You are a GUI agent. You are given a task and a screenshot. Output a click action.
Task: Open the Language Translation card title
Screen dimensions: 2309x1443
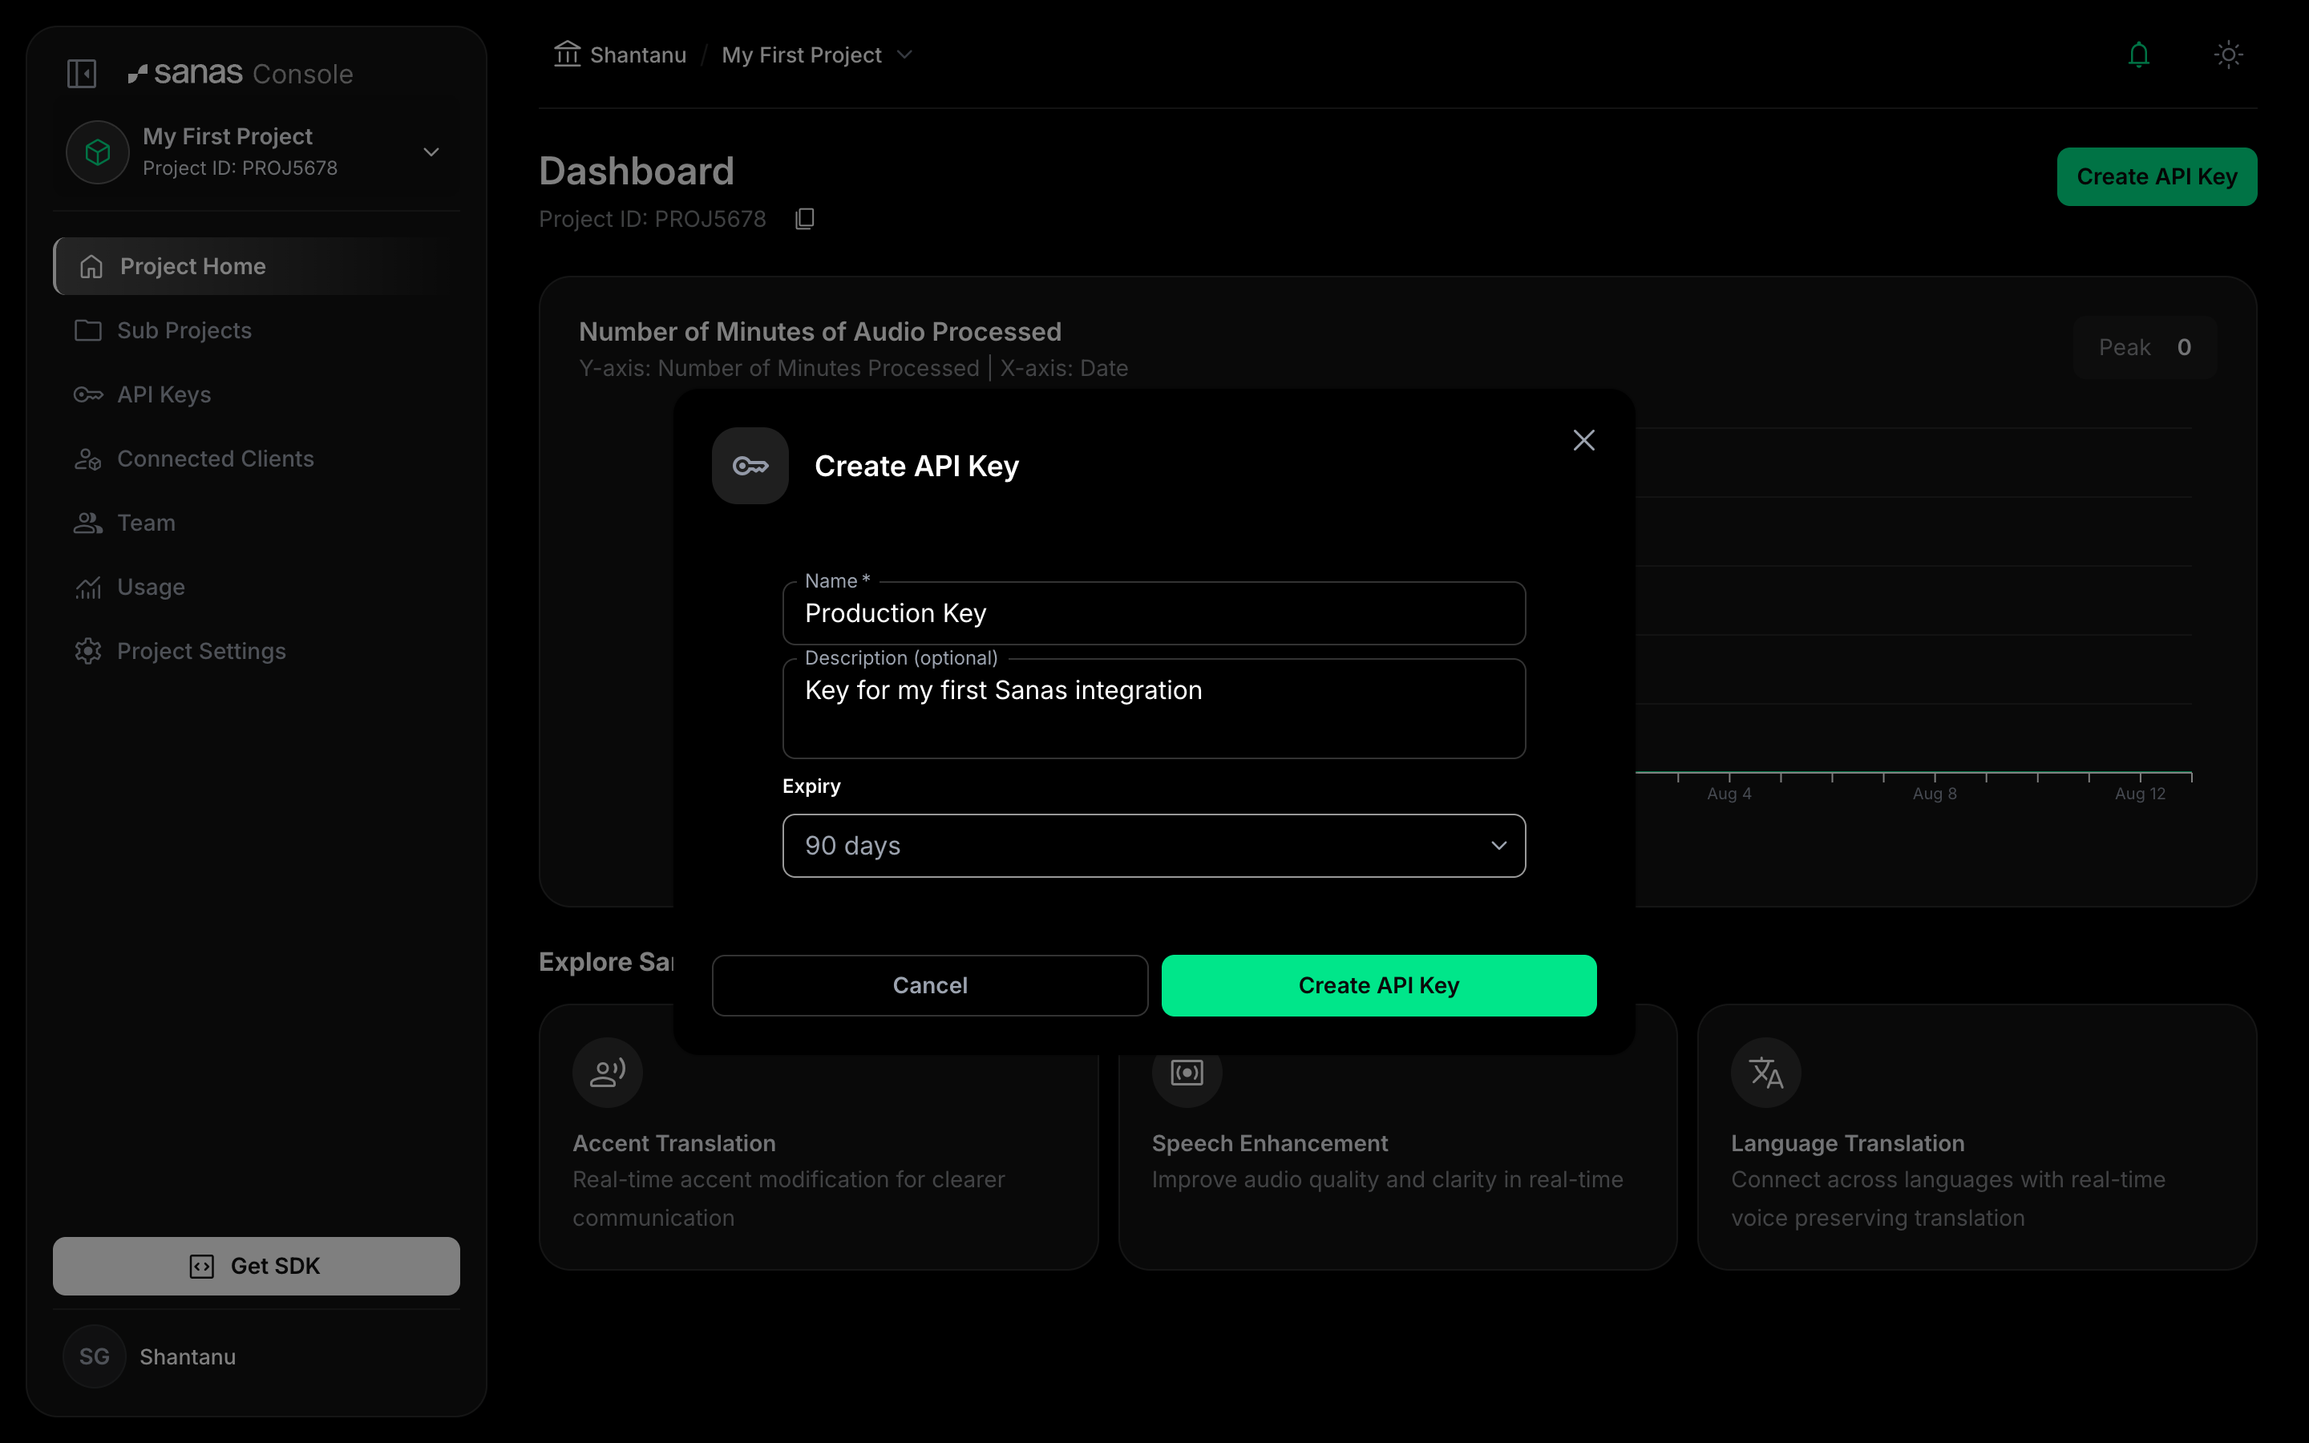click(1847, 1142)
